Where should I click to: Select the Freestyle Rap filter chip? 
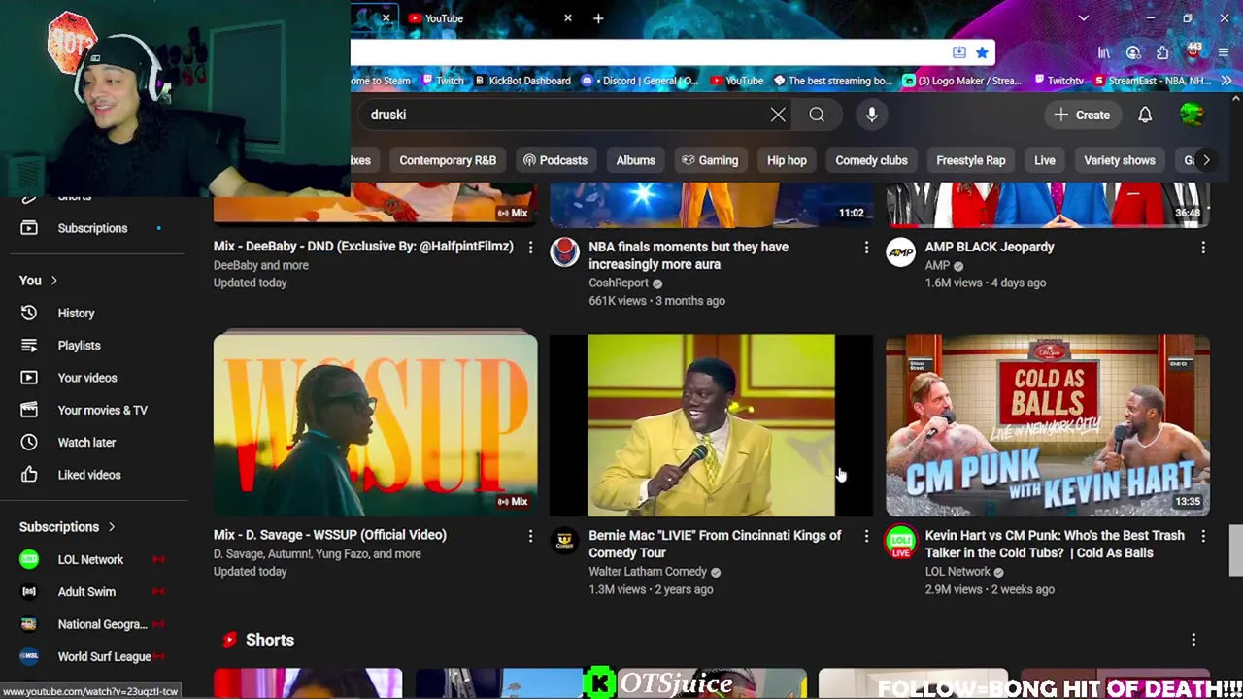tap(971, 160)
